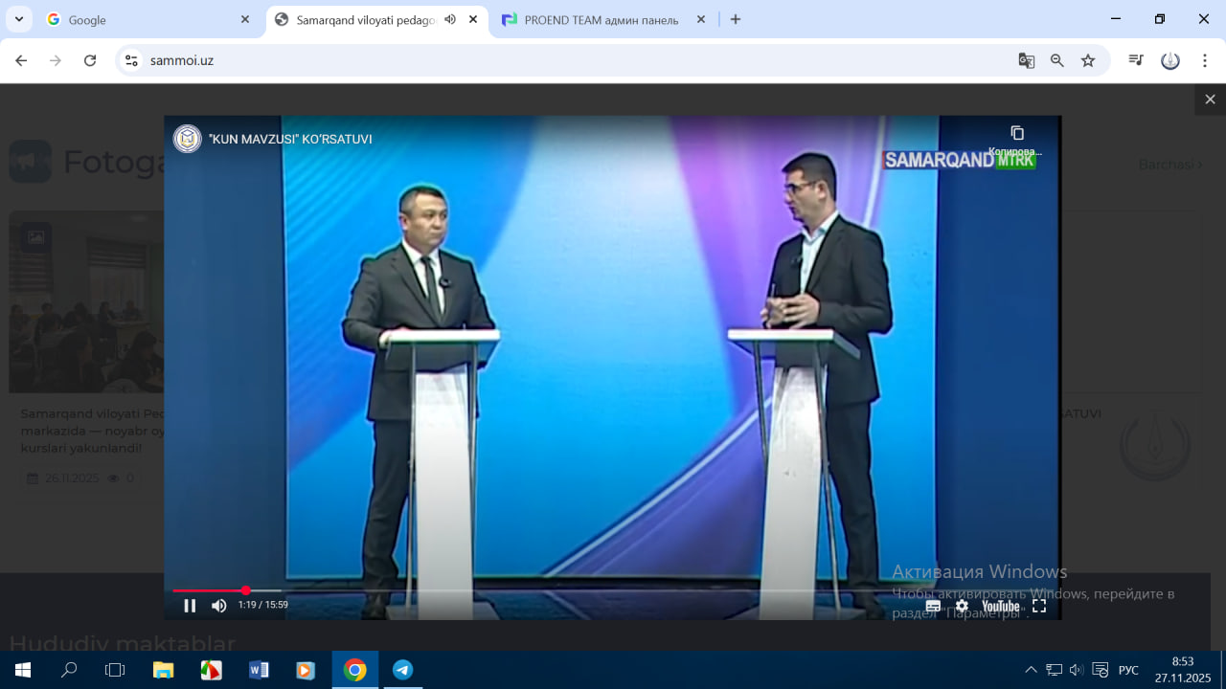The height and width of the screenshot is (689, 1226).
Task: Translate this page with Google Translate icon
Action: (x=1027, y=60)
